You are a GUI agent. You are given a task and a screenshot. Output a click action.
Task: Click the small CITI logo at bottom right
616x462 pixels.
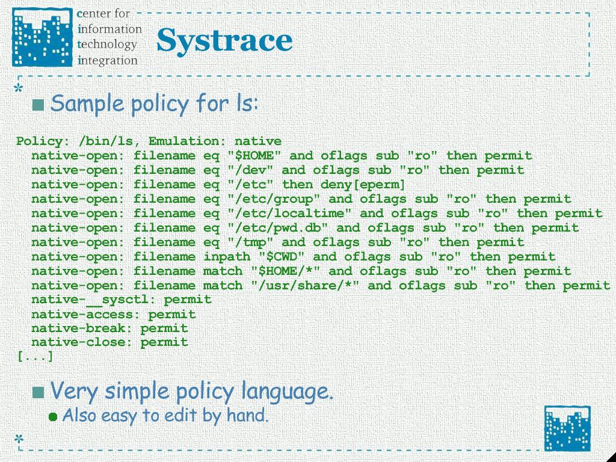pyautogui.click(x=567, y=428)
